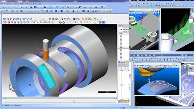
Task: Click the red diamond toolbar icon
Action: point(73,11)
